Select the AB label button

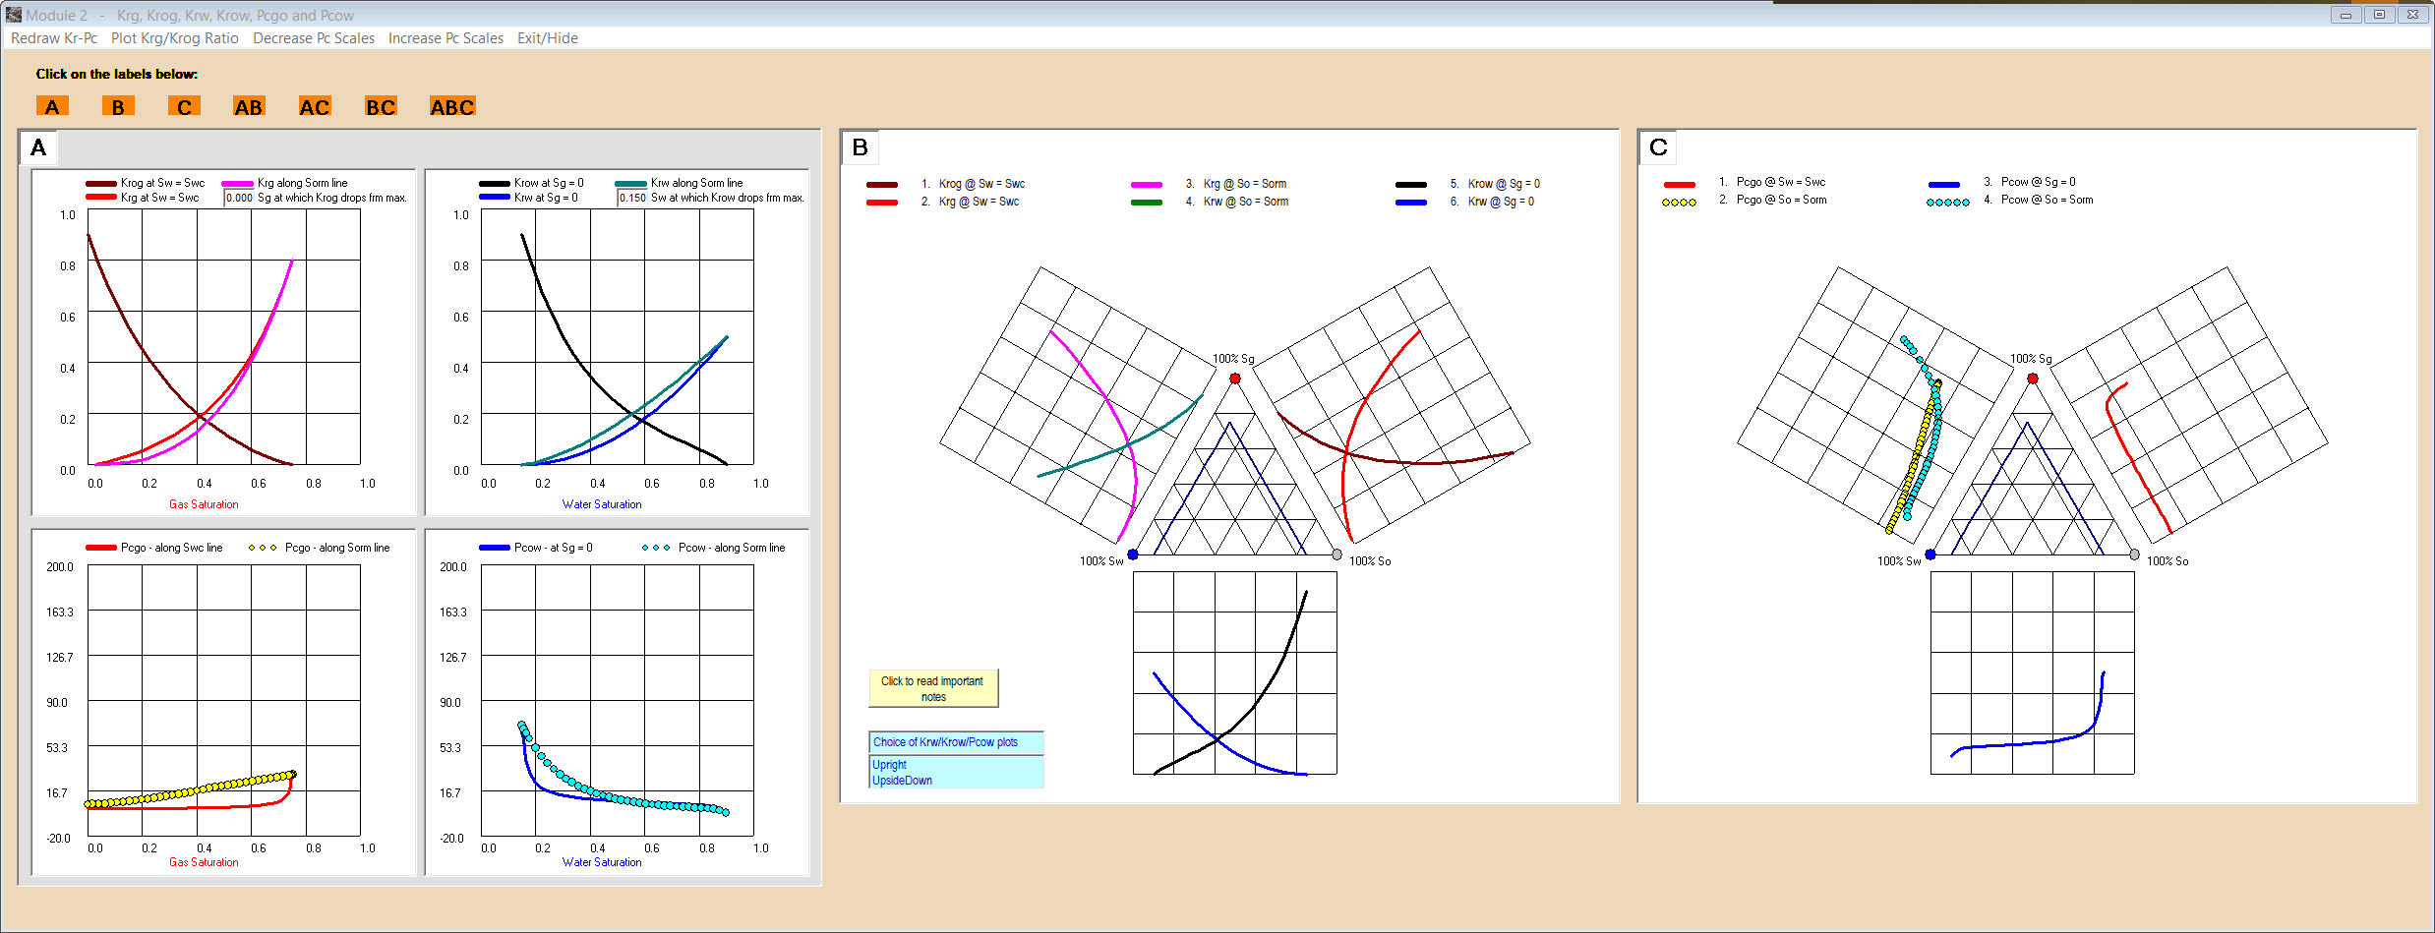point(248,106)
